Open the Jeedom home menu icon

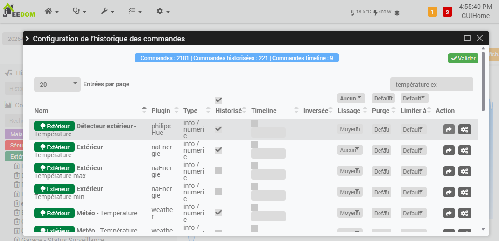51,11
